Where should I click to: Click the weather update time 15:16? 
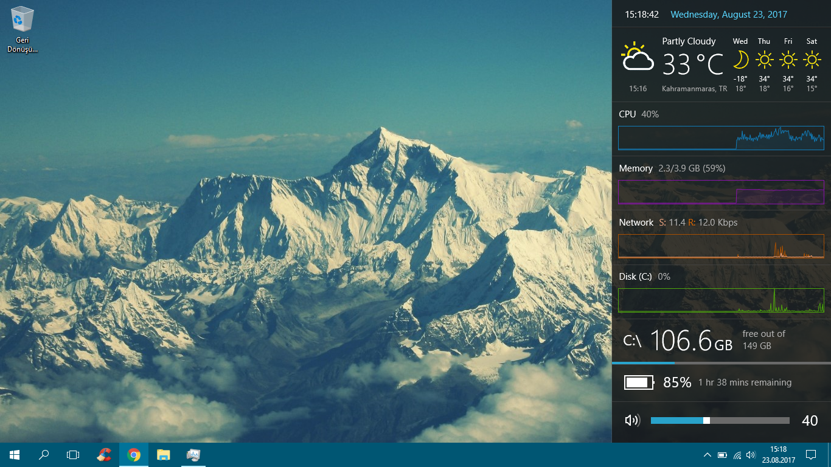point(638,89)
